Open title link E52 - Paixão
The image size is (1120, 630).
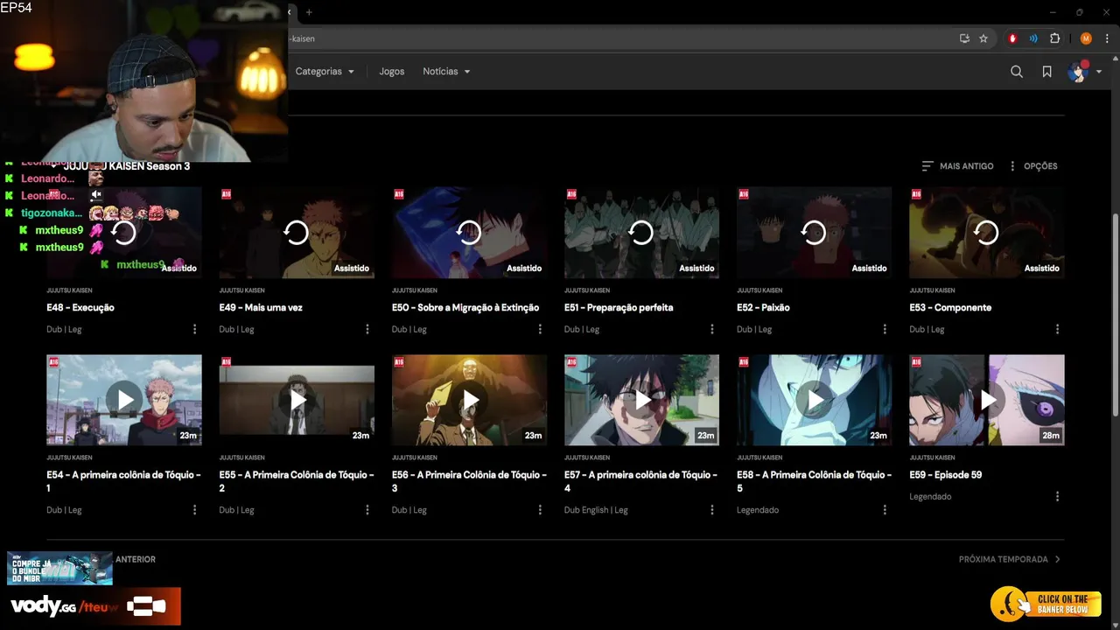(x=763, y=308)
